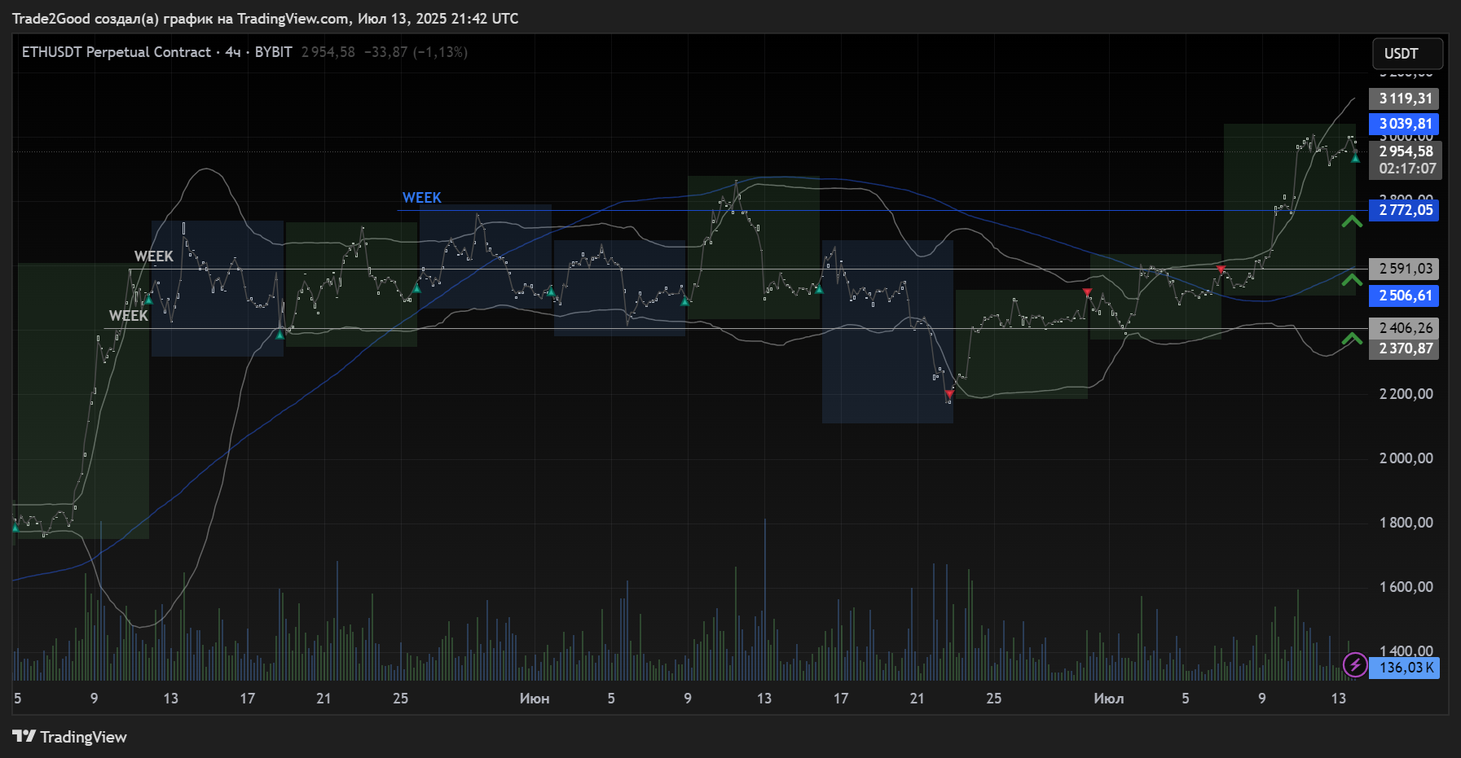The width and height of the screenshot is (1461, 758).
Task: Select the white WEEK label above the 2 591,03 line
Action: 153,256
